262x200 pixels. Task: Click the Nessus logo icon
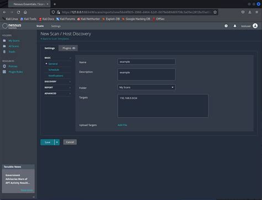(5, 26)
